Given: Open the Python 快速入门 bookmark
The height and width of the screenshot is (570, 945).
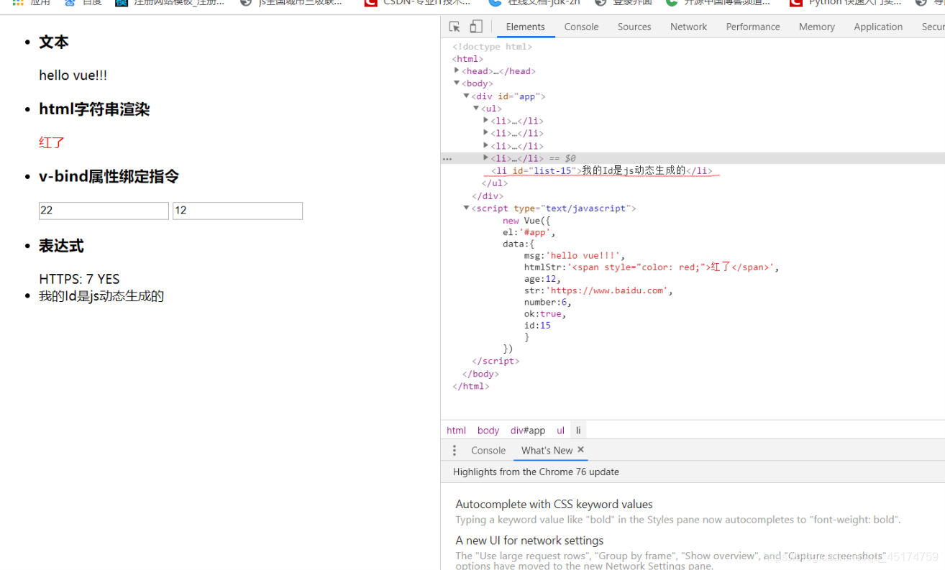Looking at the screenshot, I should tap(846, 4).
